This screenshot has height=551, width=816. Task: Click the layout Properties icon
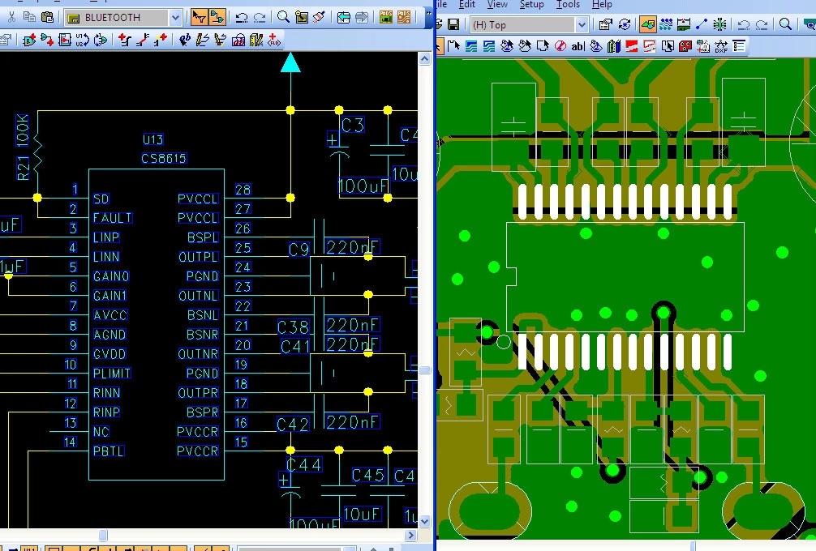coord(605,25)
